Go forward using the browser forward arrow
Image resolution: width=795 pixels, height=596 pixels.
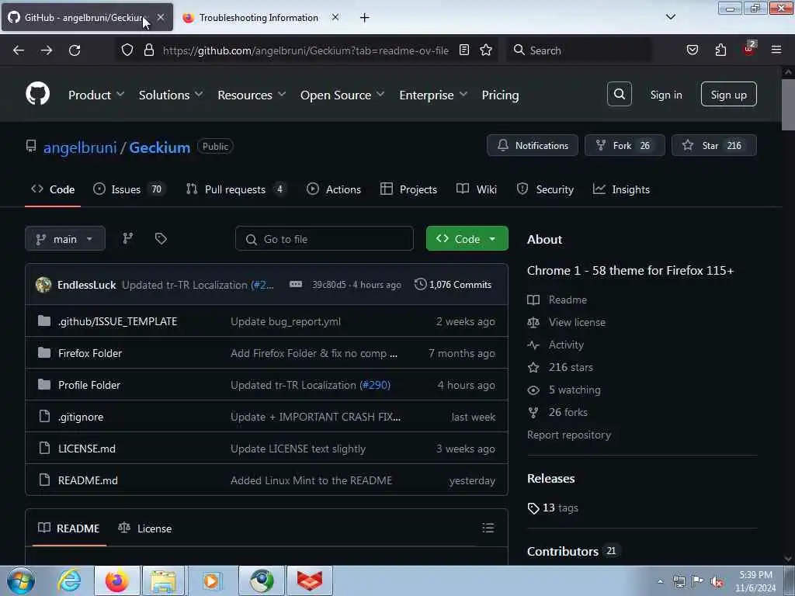tap(47, 50)
